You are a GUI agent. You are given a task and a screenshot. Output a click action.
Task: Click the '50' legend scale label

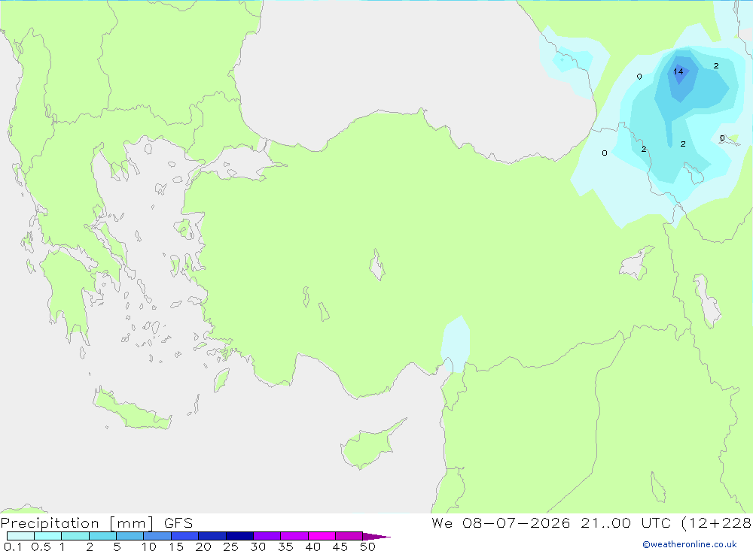pos(368,546)
